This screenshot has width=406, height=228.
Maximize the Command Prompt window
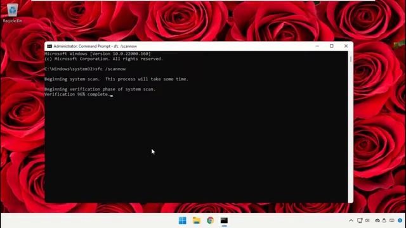[x=331, y=46]
